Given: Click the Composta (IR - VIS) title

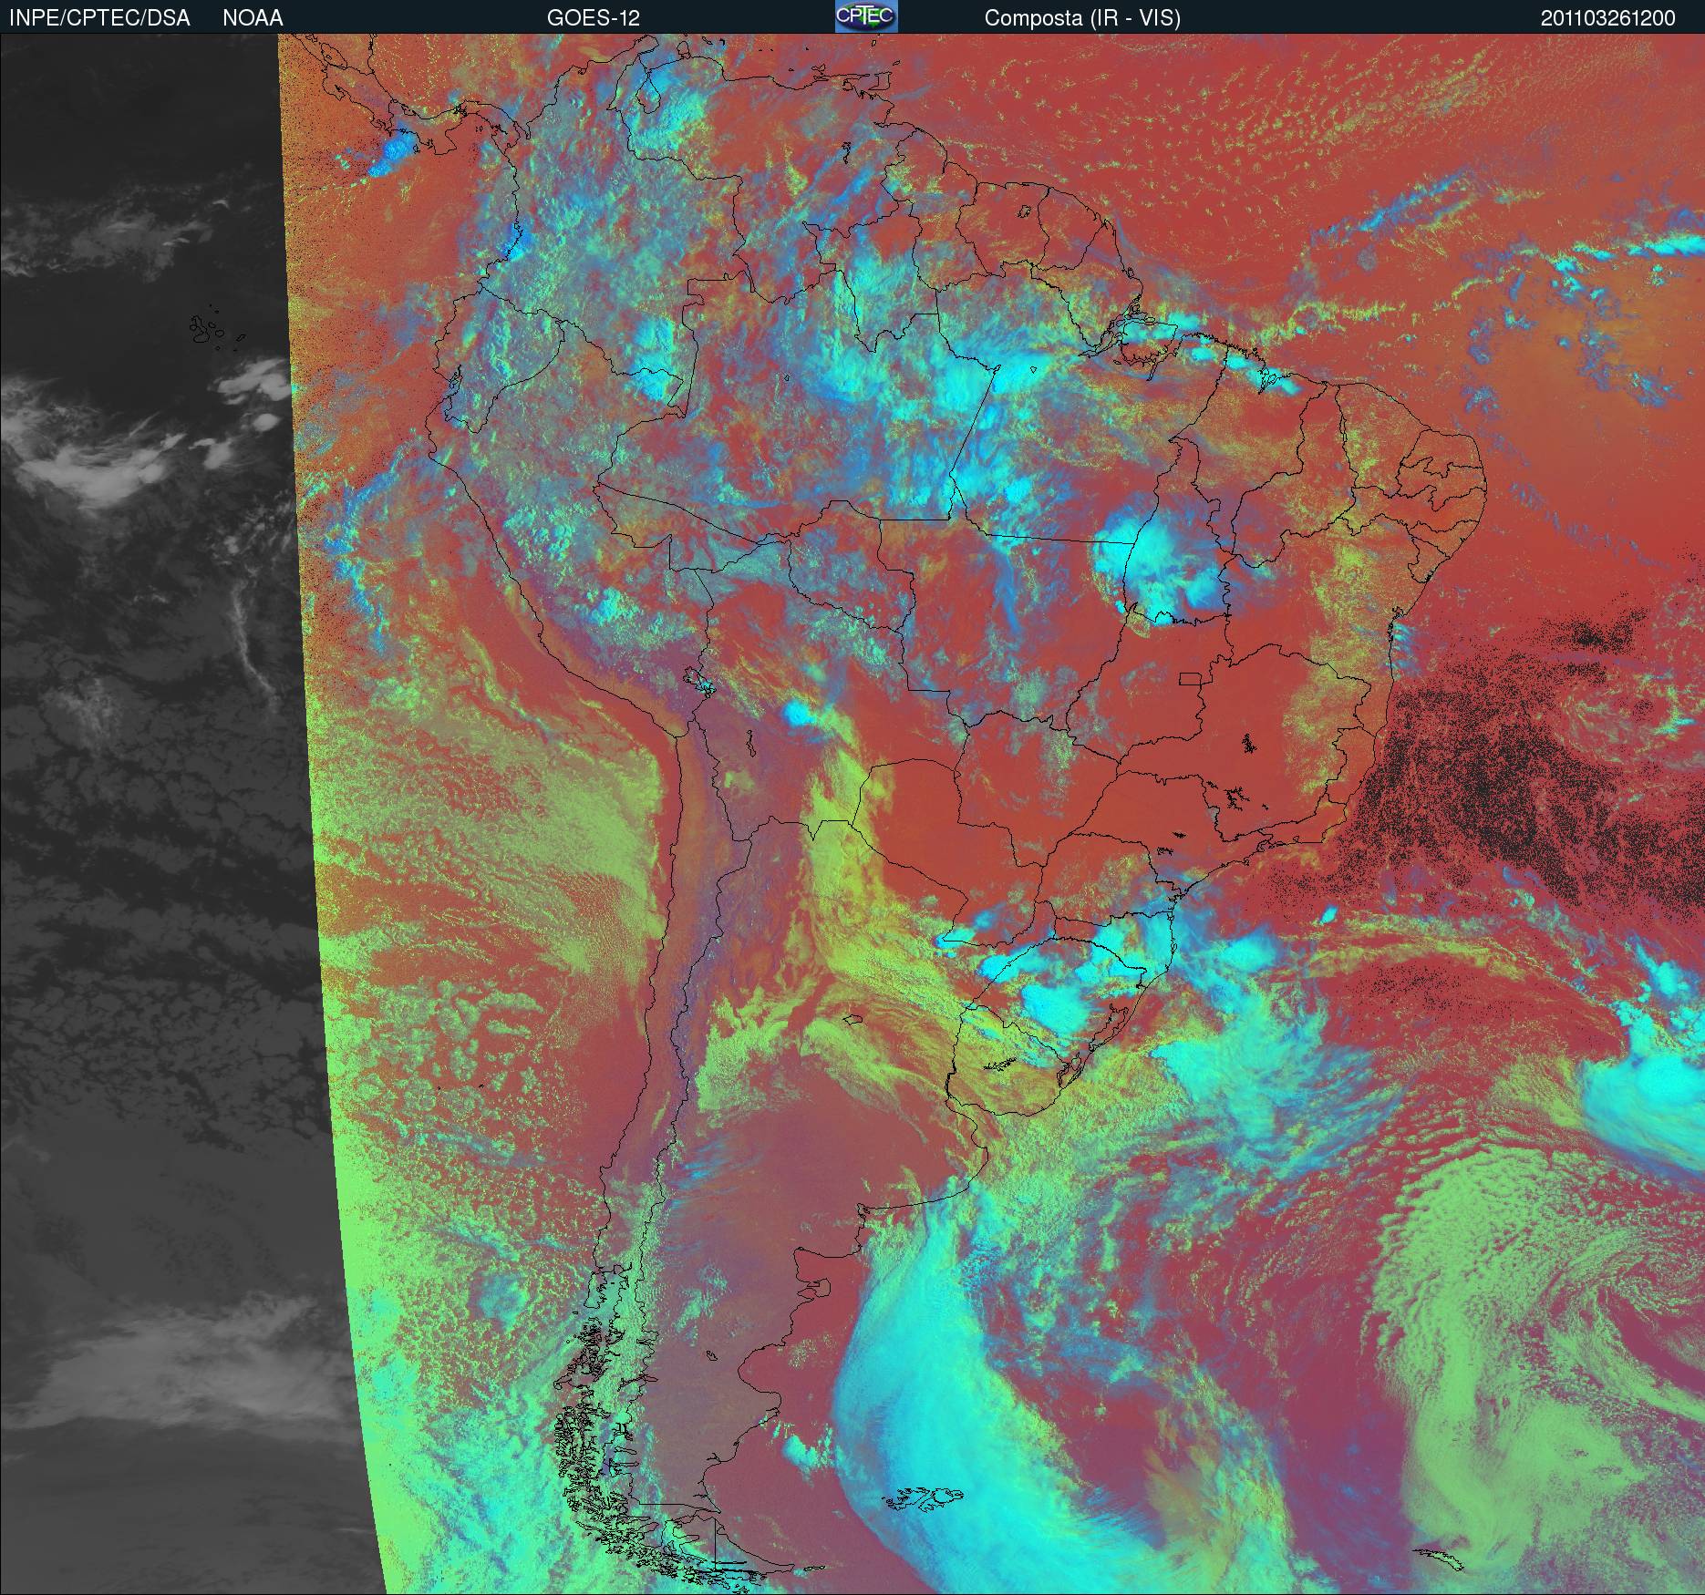Looking at the screenshot, I should pyautogui.click(x=1082, y=18).
